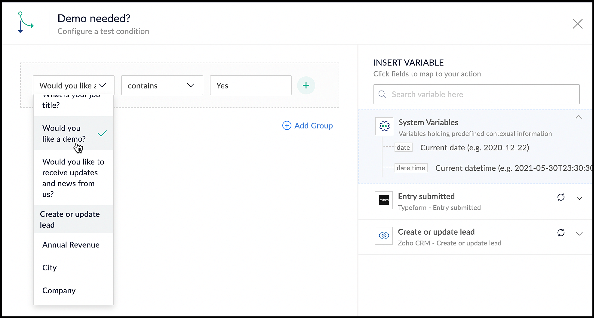Click the Zoho CRM logo icon
Viewport: 596px width, 320px height.
pos(384,236)
